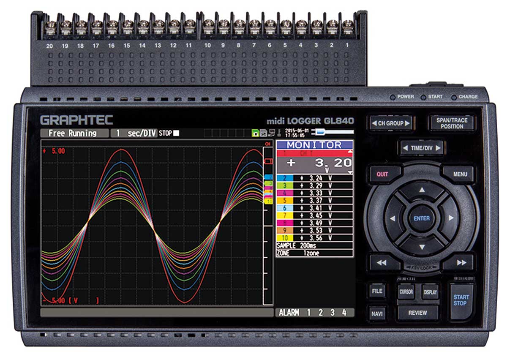Click the CHARGE indicator LED
The image size is (507, 357).
click(x=454, y=97)
